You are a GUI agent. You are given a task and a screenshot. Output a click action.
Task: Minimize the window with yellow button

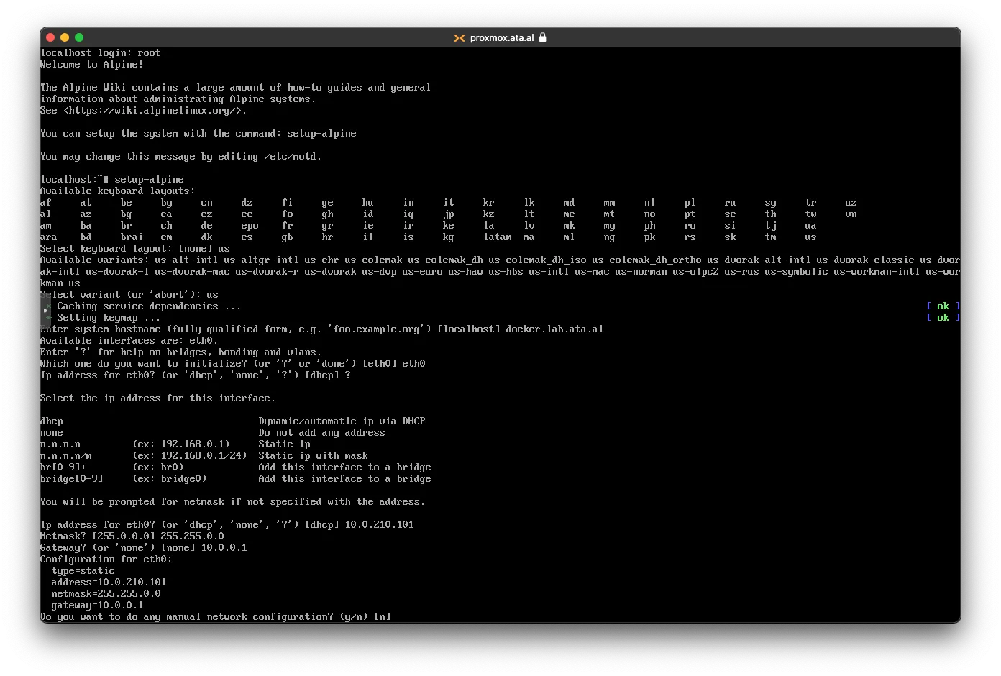[x=65, y=37]
